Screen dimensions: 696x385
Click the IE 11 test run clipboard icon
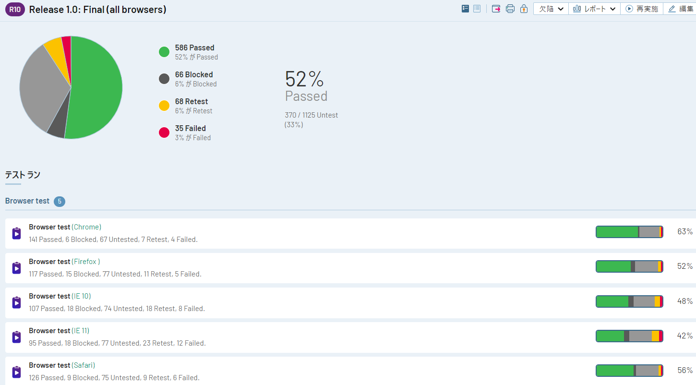[x=16, y=337]
